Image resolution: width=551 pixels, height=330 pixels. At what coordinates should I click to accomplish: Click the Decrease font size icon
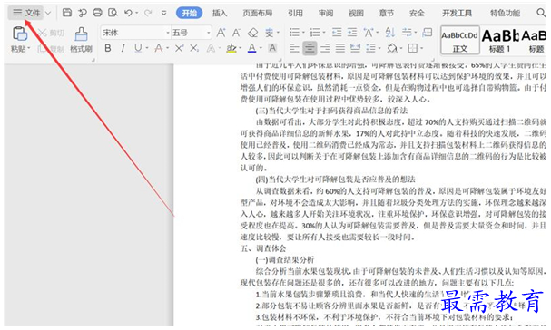(x=237, y=33)
